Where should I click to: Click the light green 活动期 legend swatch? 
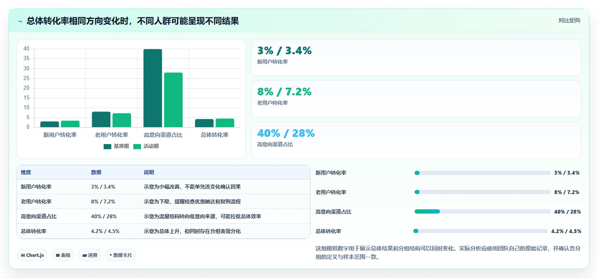click(137, 147)
